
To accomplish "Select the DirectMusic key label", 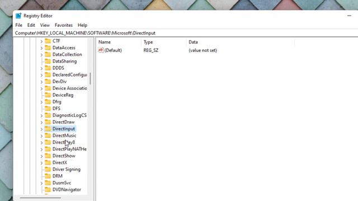I will click(x=64, y=136).
